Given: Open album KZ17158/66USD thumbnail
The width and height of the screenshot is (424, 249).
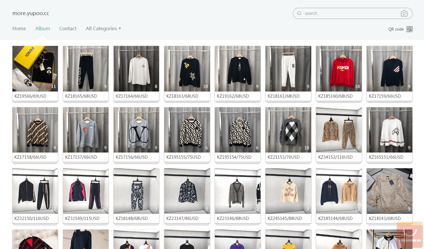Looking at the screenshot, I should pos(35,130).
